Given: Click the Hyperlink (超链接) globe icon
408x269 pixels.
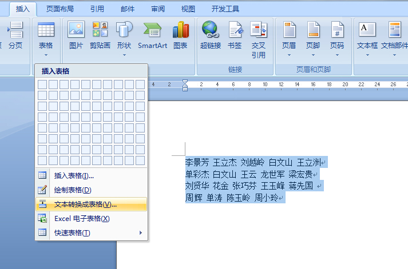Looking at the screenshot, I should [211, 29].
